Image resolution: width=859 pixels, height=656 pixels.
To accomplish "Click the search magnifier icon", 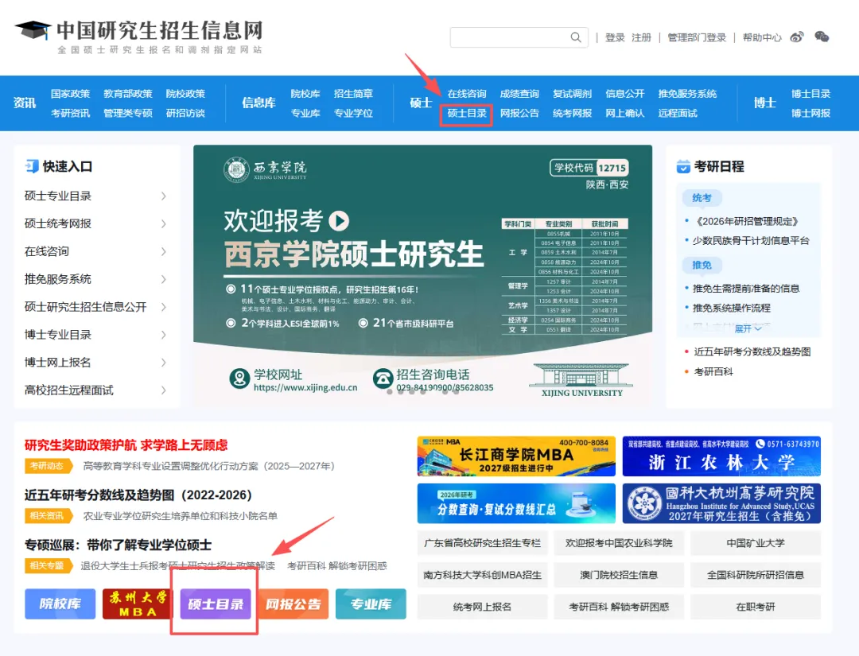I will (575, 37).
